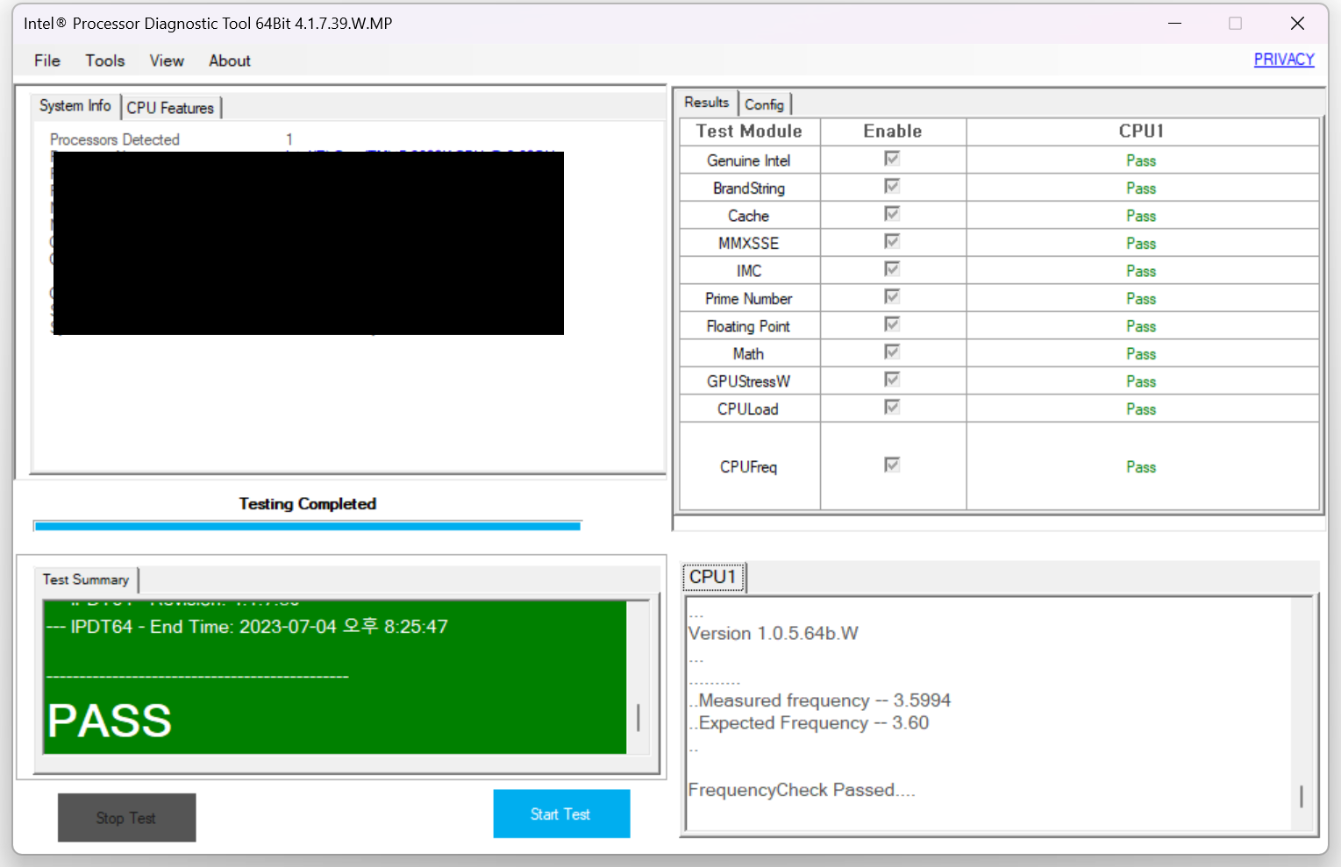Toggle the CPUFreq enable checkbox
Image resolution: width=1341 pixels, height=867 pixels.
click(x=892, y=465)
